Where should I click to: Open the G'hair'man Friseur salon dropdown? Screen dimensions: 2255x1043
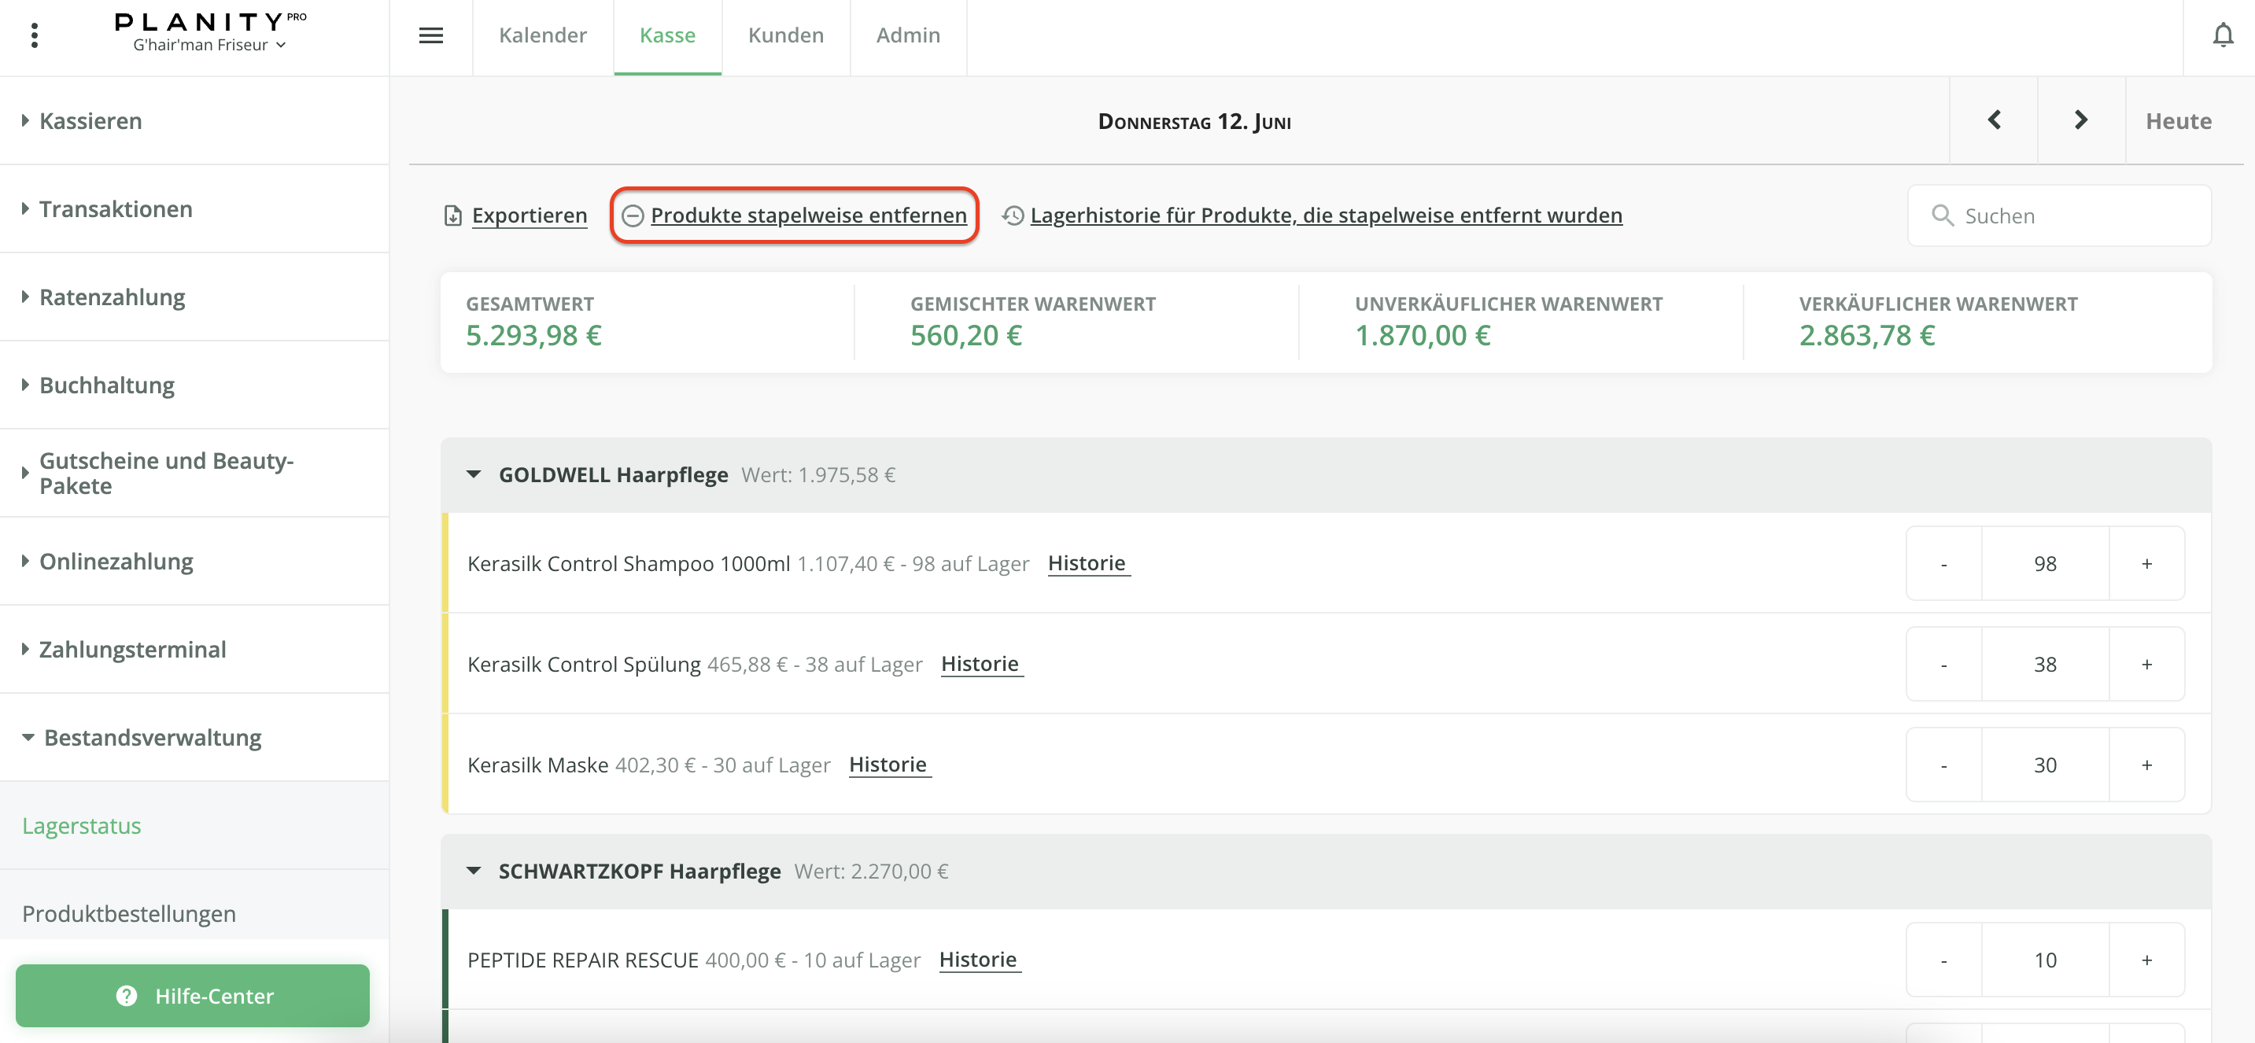(x=209, y=45)
